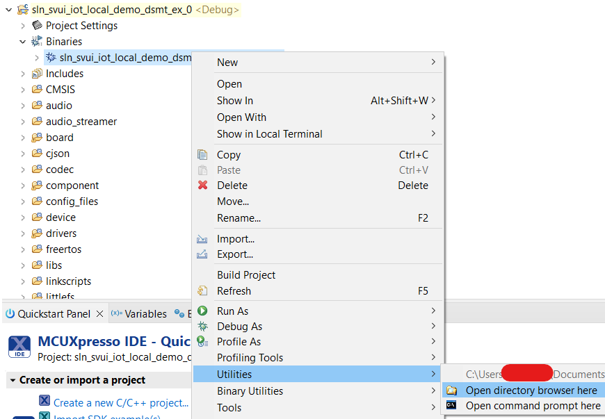
Task: Choose Build Project from context menu
Action: click(246, 274)
